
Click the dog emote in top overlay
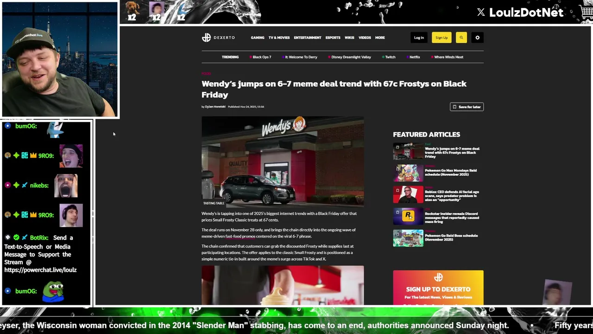(132, 8)
